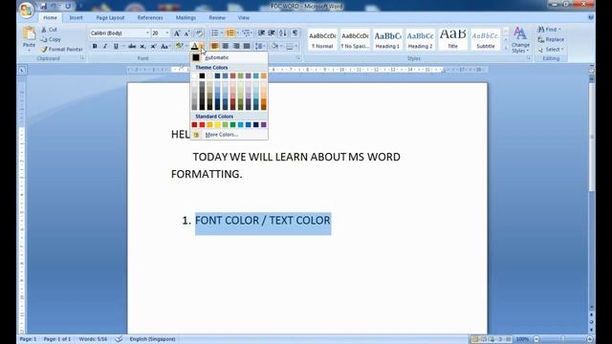Open the Mailings tab
The width and height of the screenshot is (612, 344).
[x=186, y=18]
